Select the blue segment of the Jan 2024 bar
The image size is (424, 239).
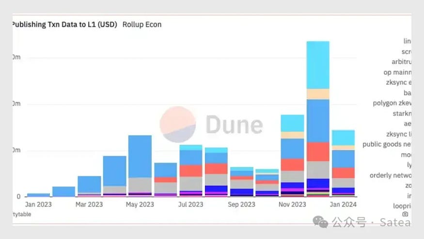pyautogui.click(x=343, y=159)
